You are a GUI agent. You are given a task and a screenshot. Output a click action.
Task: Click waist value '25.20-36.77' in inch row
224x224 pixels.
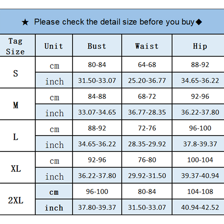pyautogui.click(x=147, y=81)
